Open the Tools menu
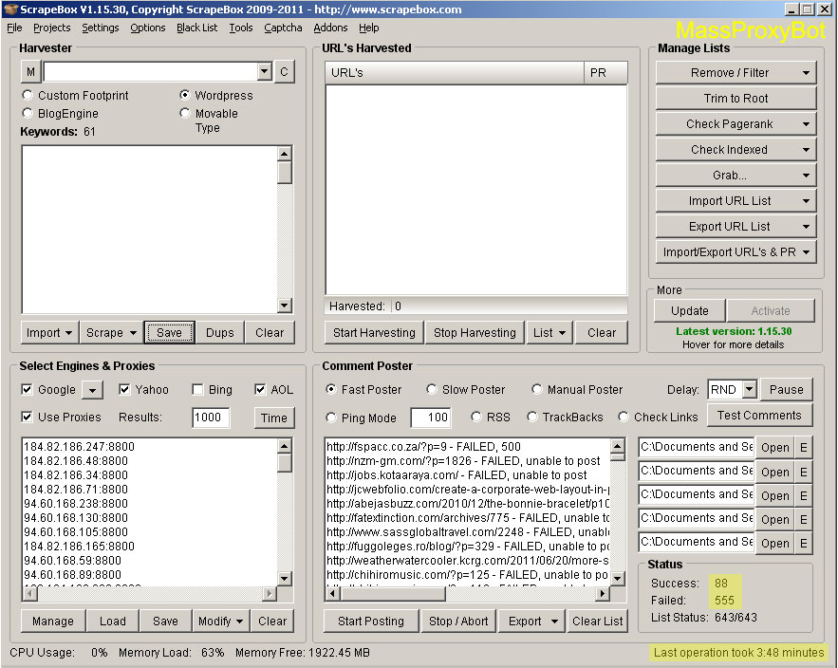The height and width of the screenshot is (668, 838). (240, 28)
